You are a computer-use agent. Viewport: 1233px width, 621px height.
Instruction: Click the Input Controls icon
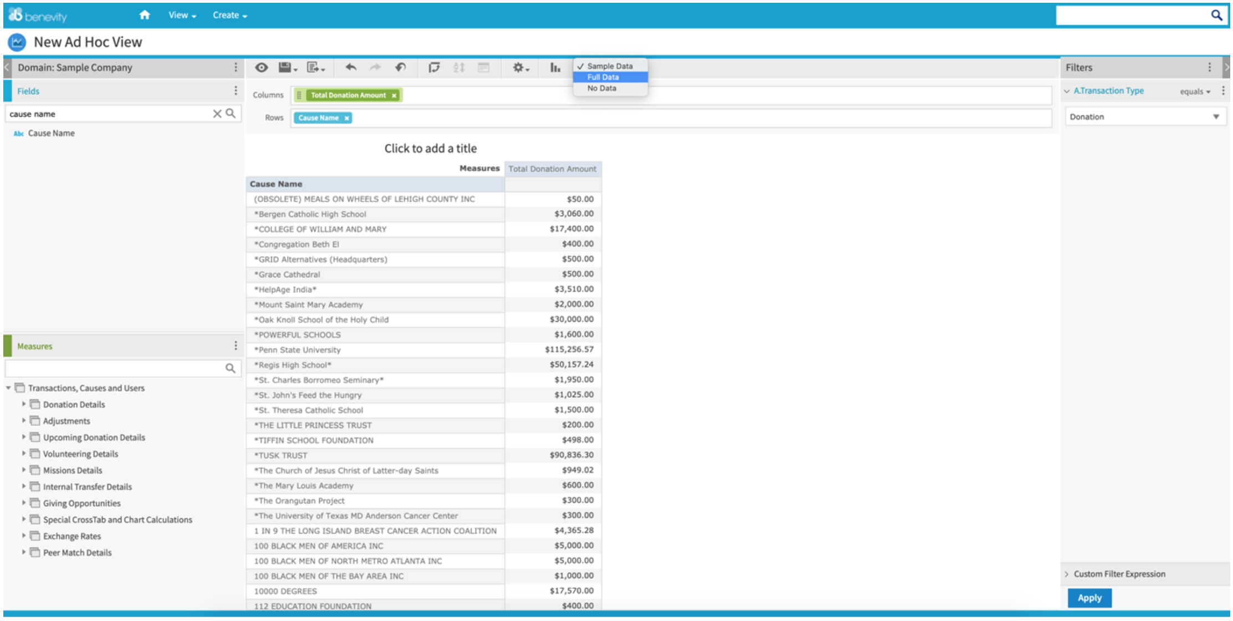[x=483, y=68]
